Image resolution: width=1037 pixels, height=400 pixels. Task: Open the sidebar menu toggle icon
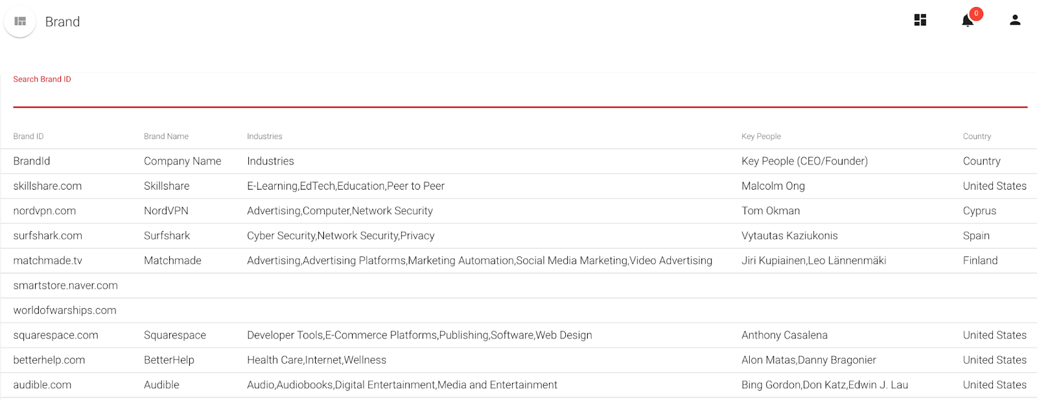point(20,21)
